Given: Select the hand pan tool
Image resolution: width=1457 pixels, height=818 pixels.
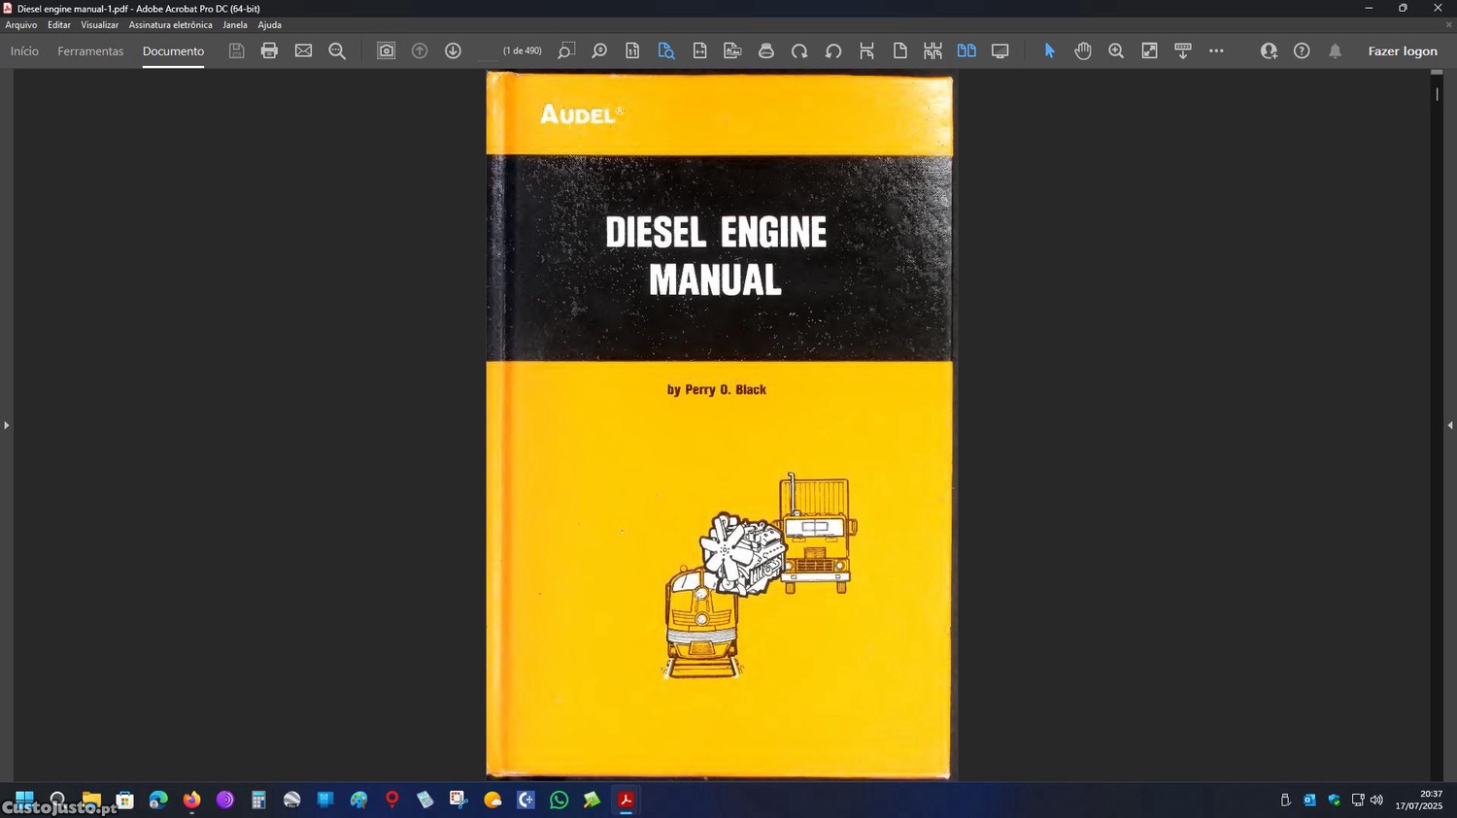Looking at the screenshot, I should [x=1083, y=50].
